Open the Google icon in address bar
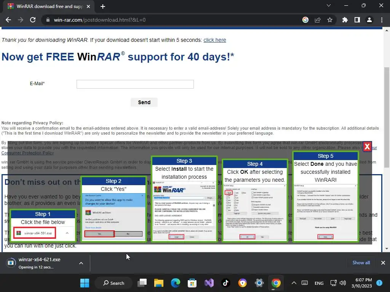The image size is (390, 292). [x=305, y=20]
